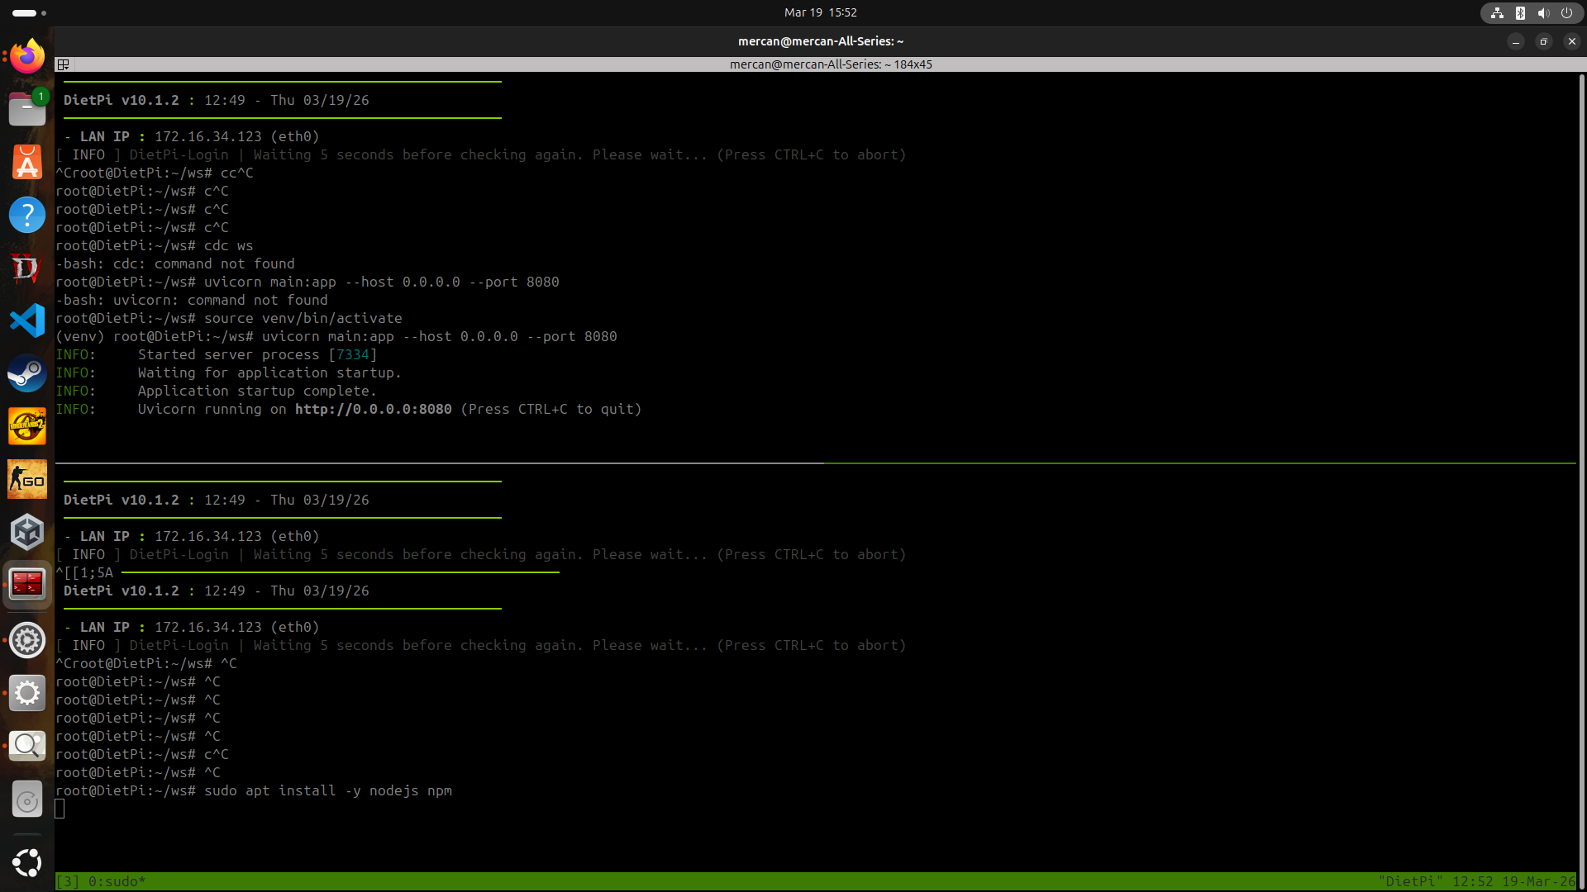
Task: Launch Steam from the dock
Action: pos(27,374)
